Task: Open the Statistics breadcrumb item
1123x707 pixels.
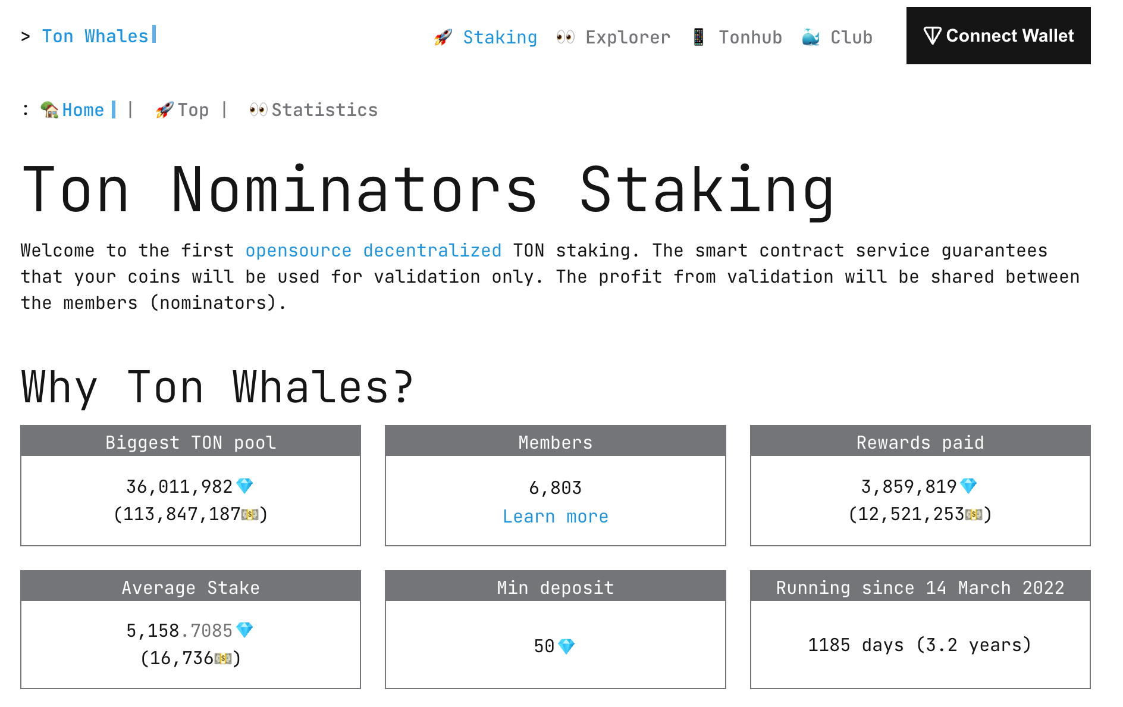Action: 325,110
